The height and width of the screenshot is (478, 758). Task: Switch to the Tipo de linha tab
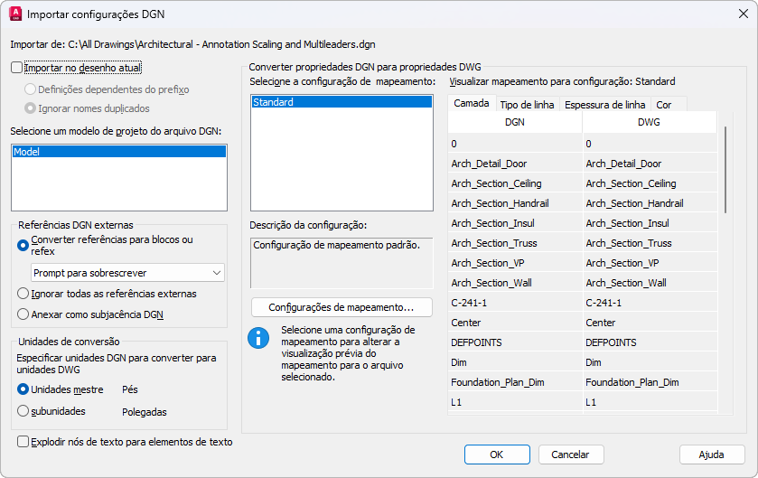click(x=527, y=105)
